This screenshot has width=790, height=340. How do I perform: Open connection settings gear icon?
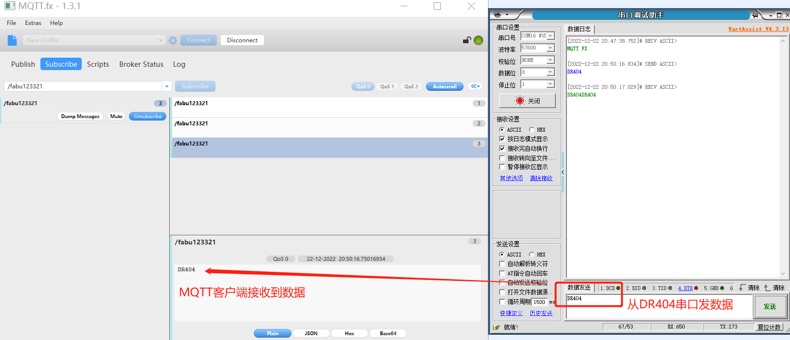tap(173, 40)
